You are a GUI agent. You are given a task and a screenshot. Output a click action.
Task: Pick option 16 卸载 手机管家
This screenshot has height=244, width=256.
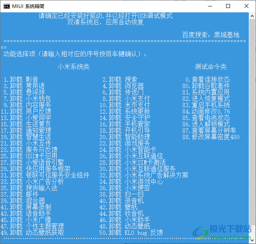tap(125, 124)
